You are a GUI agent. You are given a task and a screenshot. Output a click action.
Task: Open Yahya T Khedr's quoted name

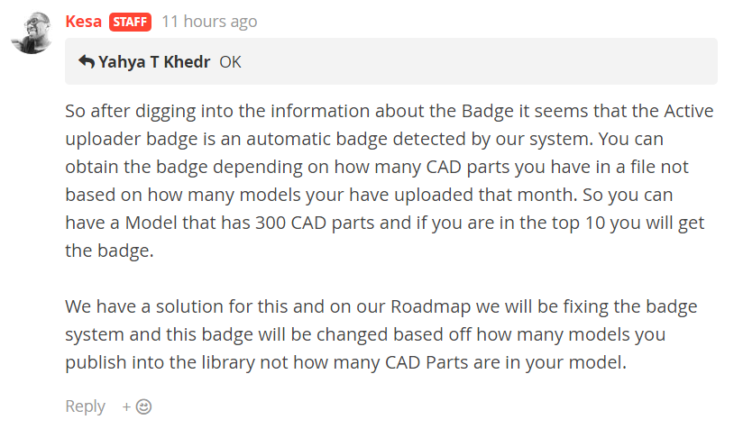(x=156, y=62)
